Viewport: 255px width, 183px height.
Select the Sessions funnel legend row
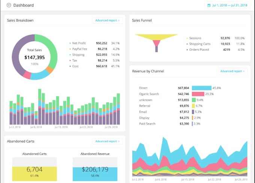click(215, 38)
